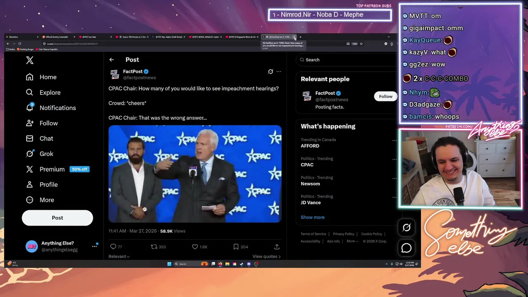528x297 pixels.
Task: Click the Grok icon on the post
Action: (271, 71)
